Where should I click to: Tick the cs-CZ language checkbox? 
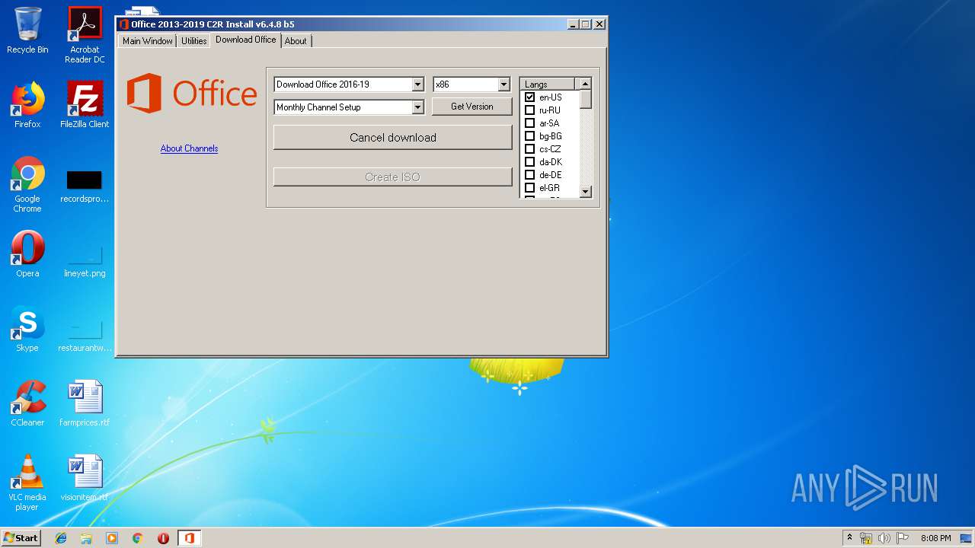(x=530, y=149)
